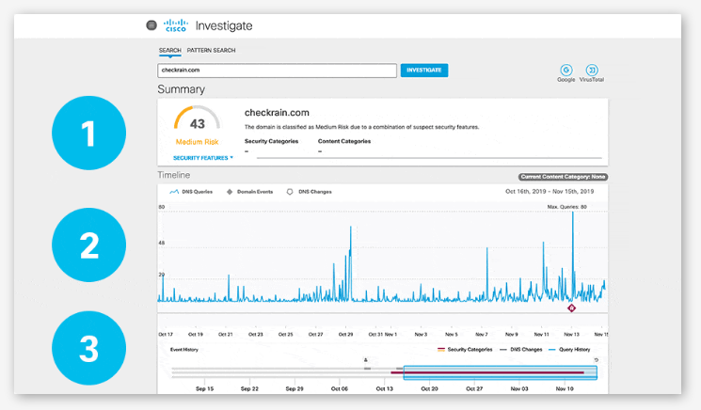
Task: Click the risk score gauge showing 43
Action: point(198,118)
